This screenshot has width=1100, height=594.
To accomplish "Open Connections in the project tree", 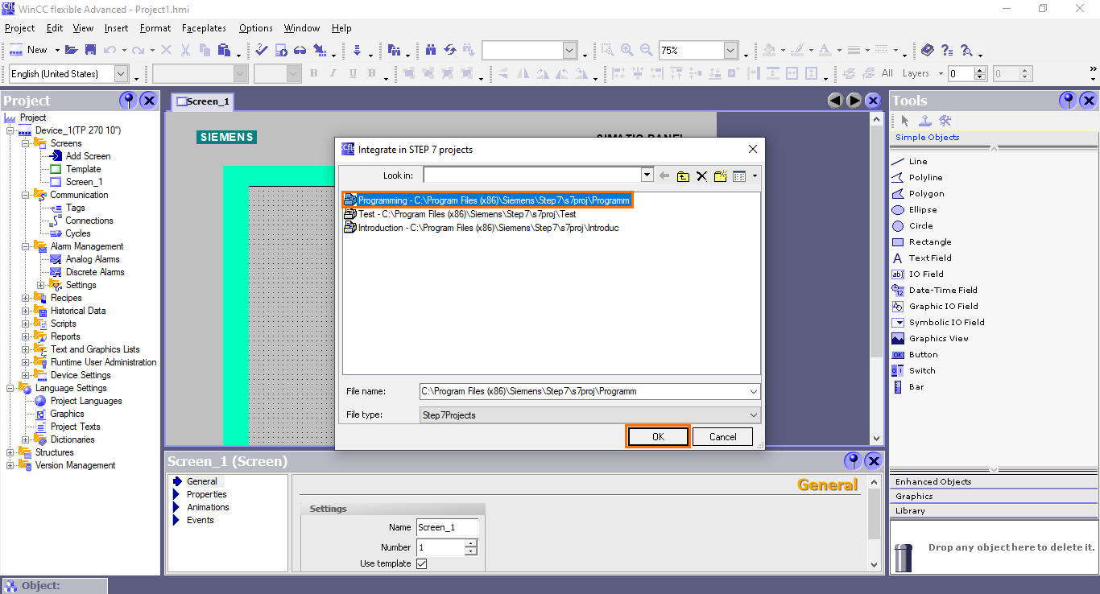I will pyautogui.click(x=89, y=221).
